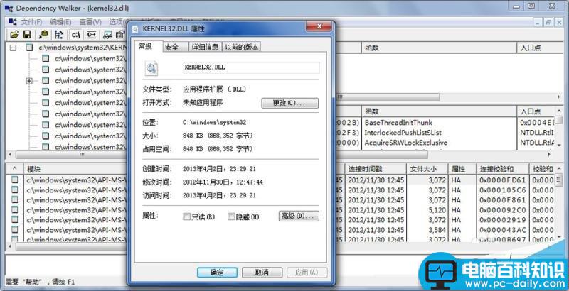Click the Save floppy disk toolbar icon
The height and width of the screenshot is (291, 569).
pos(27,34)
